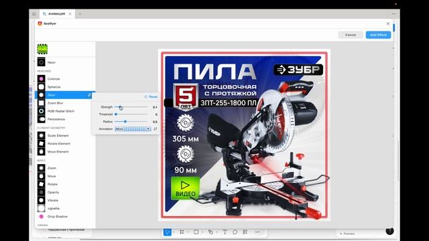This screenshot has height=241, width=429.
Task: Choose the Colorize effect icon
Action: coord(42,79)
